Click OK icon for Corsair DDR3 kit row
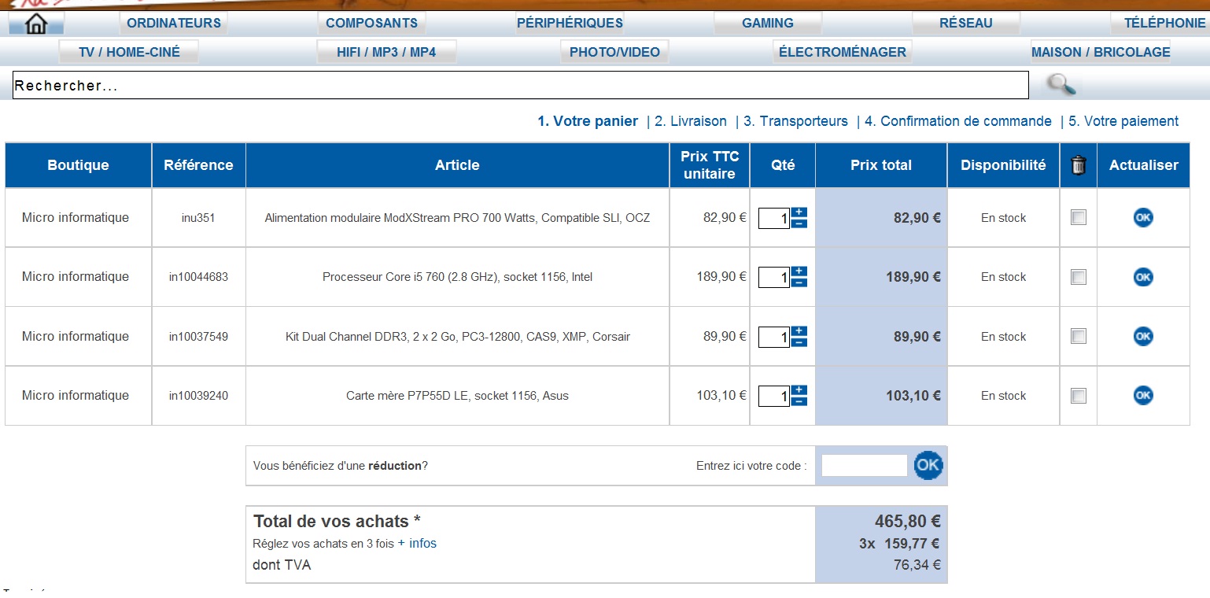This screenshot has height=598, width=1210. click(x=1142, y=337)
